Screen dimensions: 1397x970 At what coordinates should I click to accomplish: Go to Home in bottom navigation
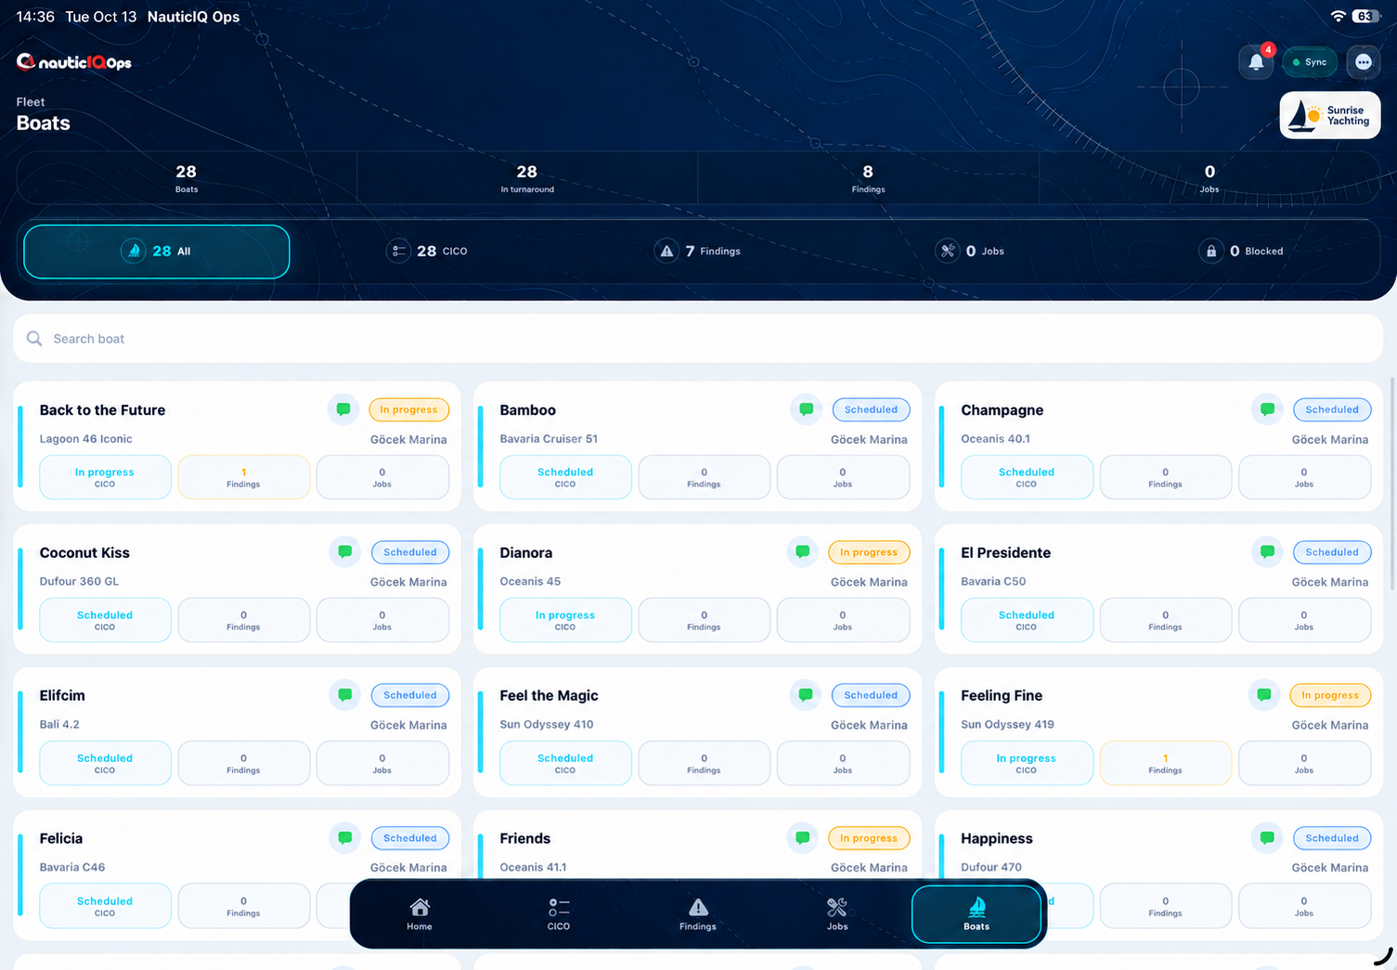coord(420,914)
